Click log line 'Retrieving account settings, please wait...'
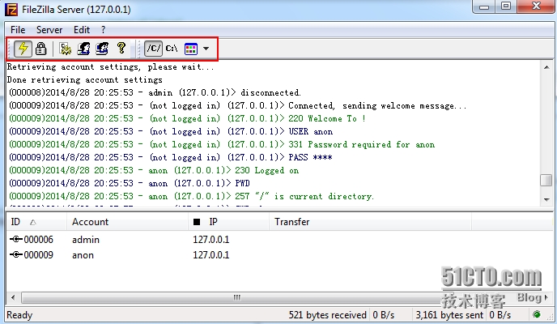Viewport: 557px width, 324px height. point(110,67)
